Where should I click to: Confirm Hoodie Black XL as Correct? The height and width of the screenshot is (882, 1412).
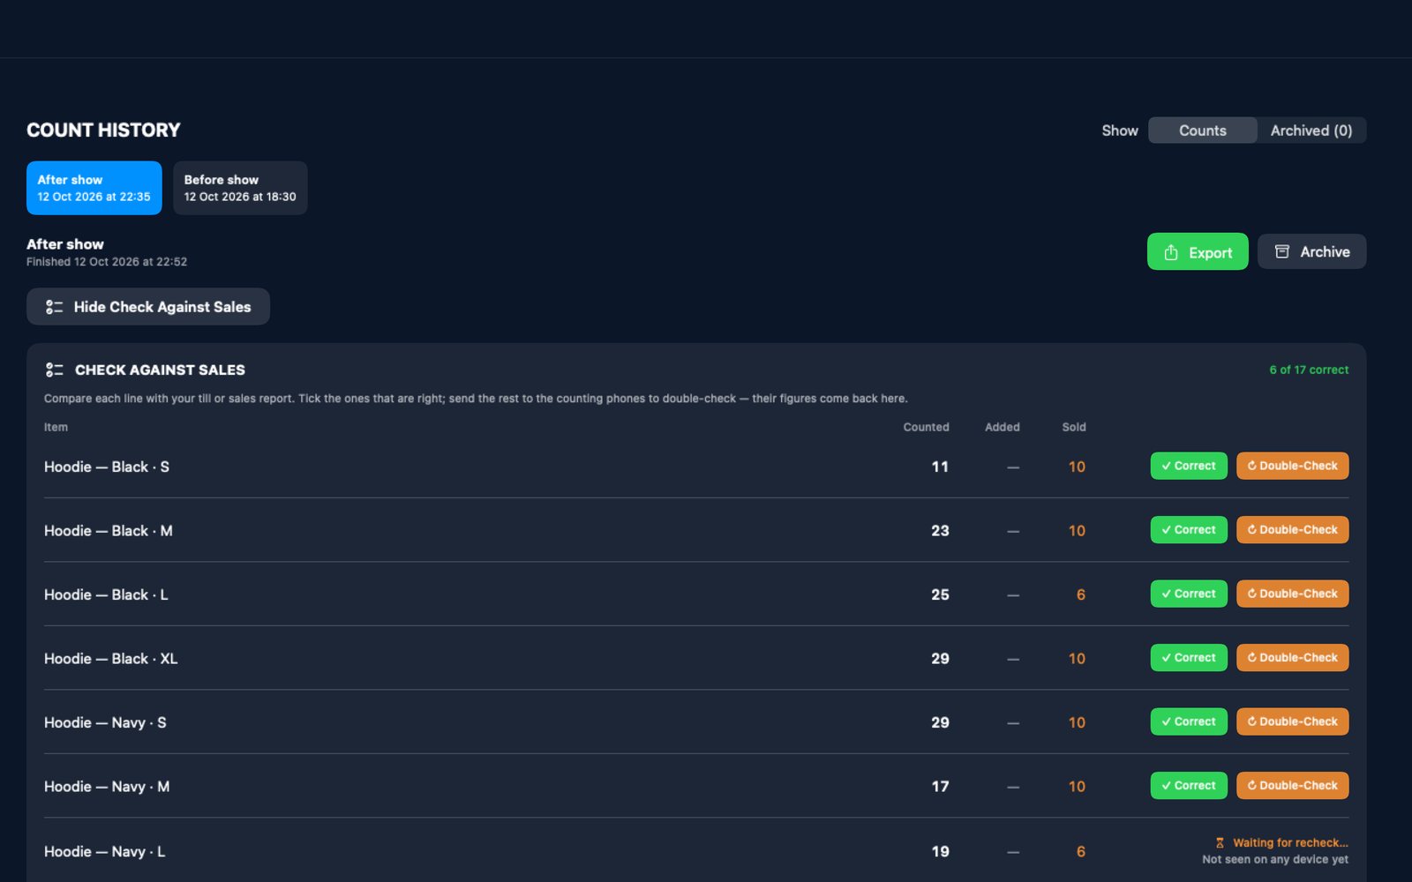tap(1189, 658)
